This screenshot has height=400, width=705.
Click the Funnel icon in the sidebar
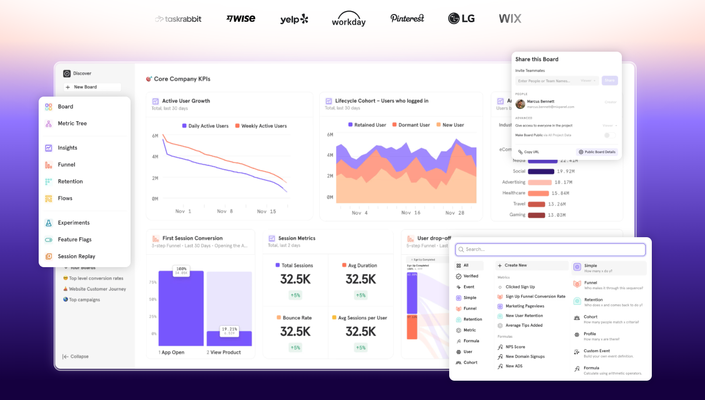[x=48, y=165]
